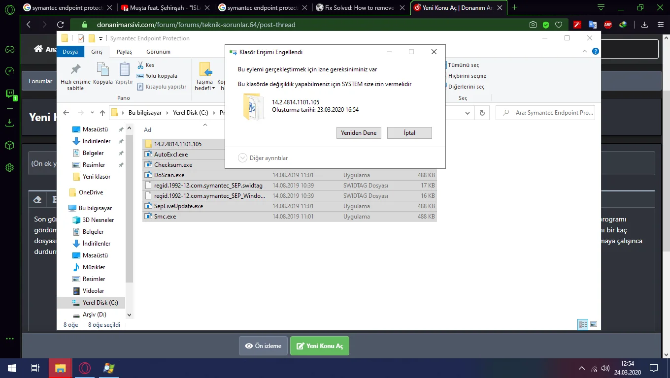Screen dimensions: 670x378
Task: Sort files by the Ad column header
Action: pos(147,130)
